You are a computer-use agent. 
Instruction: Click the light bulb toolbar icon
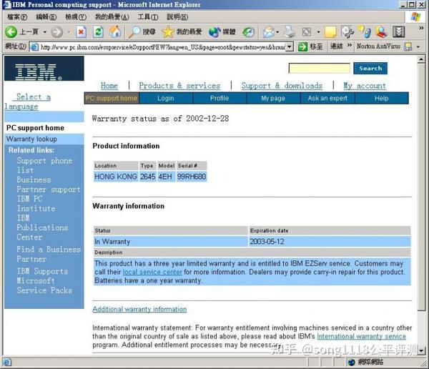point(365,31)
